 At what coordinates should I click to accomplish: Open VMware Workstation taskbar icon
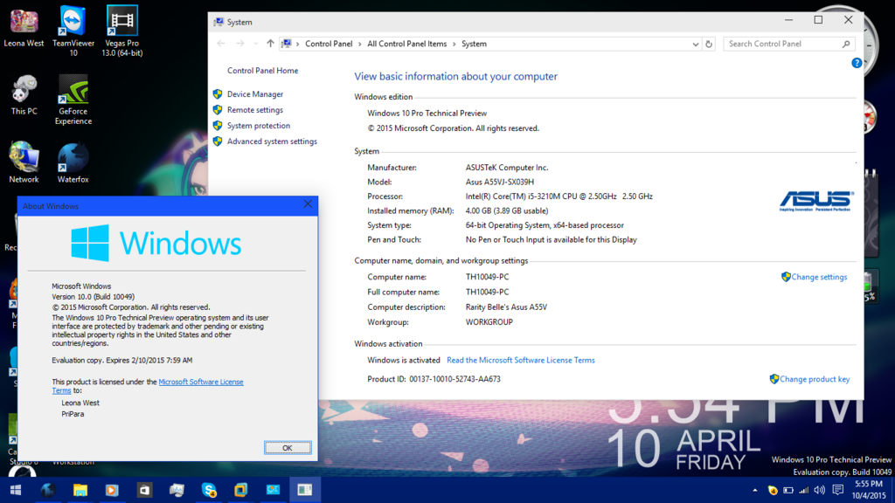coord(241,490)
